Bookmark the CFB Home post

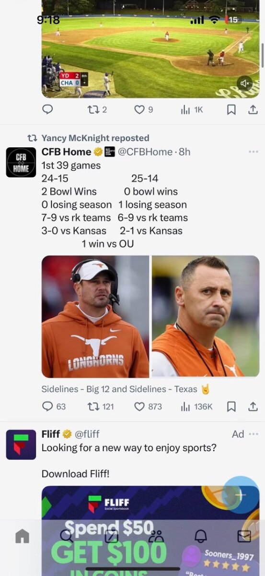point(231,407)
